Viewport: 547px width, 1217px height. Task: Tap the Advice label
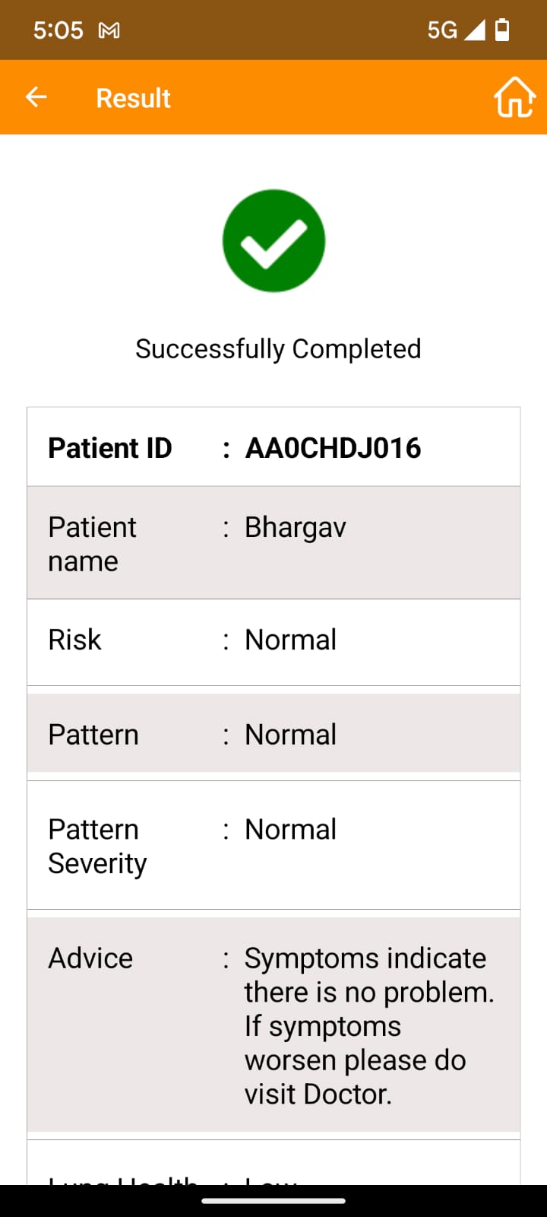click(x=90, y=958)
